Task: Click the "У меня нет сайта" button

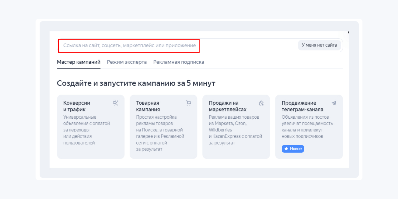Action: tap(319, 45)
